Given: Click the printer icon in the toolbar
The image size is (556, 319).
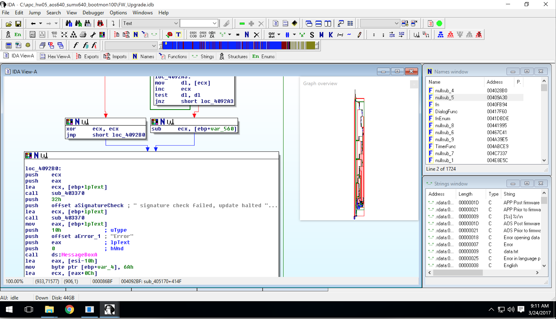Looking at the screenshot, I should (x=83, y=35).
